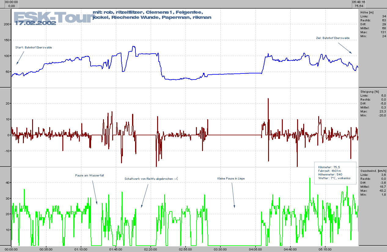Screen dimensions: 387x252
Task: Click the Steigung [%] statistics header
Action: (370, 91)
